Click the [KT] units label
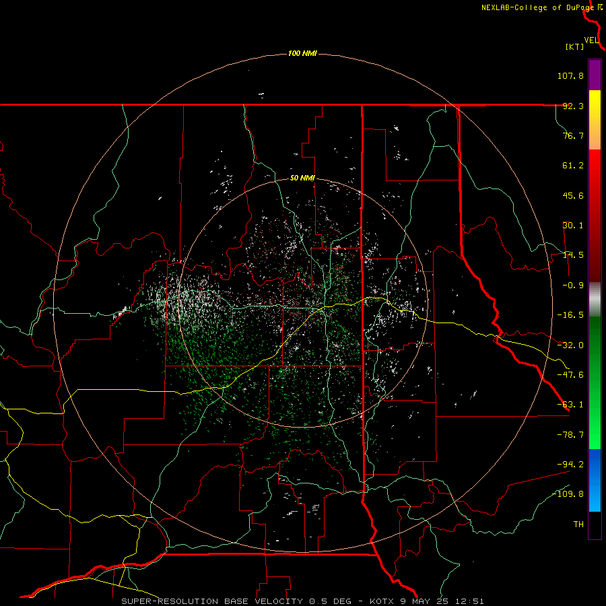 574,46
